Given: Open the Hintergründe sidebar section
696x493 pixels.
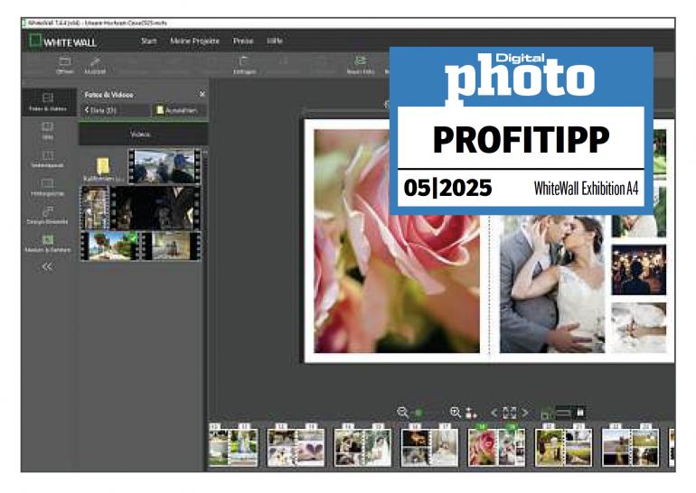Looking at the screenshot, I should (x=48, y=188).
